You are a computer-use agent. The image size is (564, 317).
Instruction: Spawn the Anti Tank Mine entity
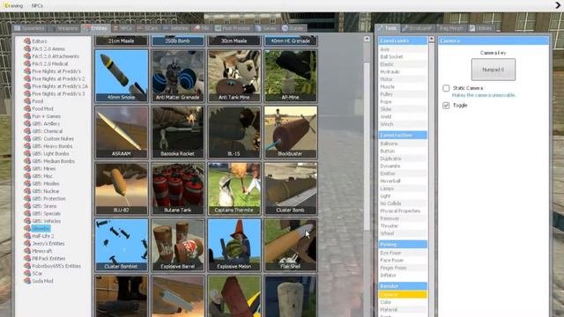point(234,76)
